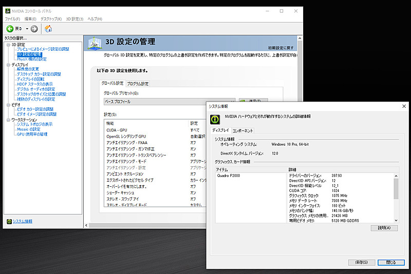Select プレビューによるイメージ設定の調整 in tree
Viewport: 411px width, 274px height.
pos(43,49)
